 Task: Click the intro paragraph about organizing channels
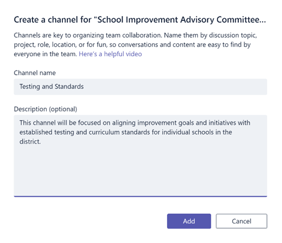pos(136,44)
